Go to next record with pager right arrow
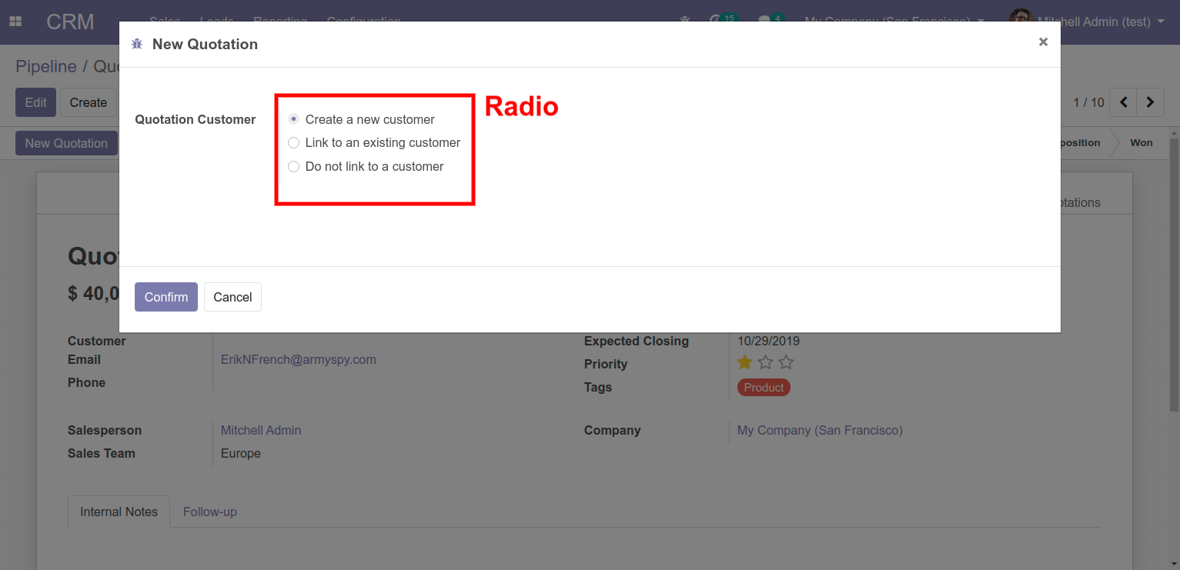 click(1151, 102)
